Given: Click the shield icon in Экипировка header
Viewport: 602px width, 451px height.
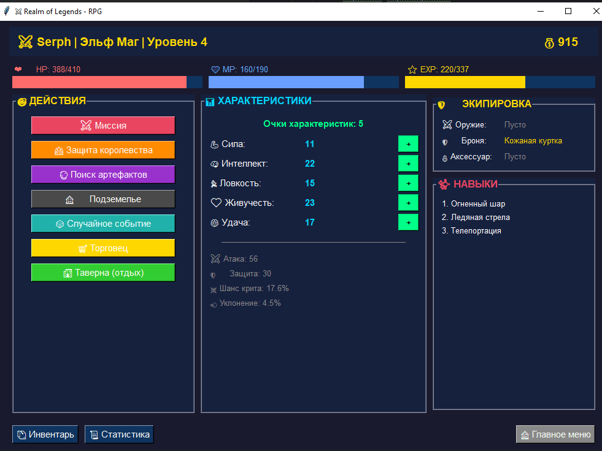Looking at the screenshot, I should [441, 105].
